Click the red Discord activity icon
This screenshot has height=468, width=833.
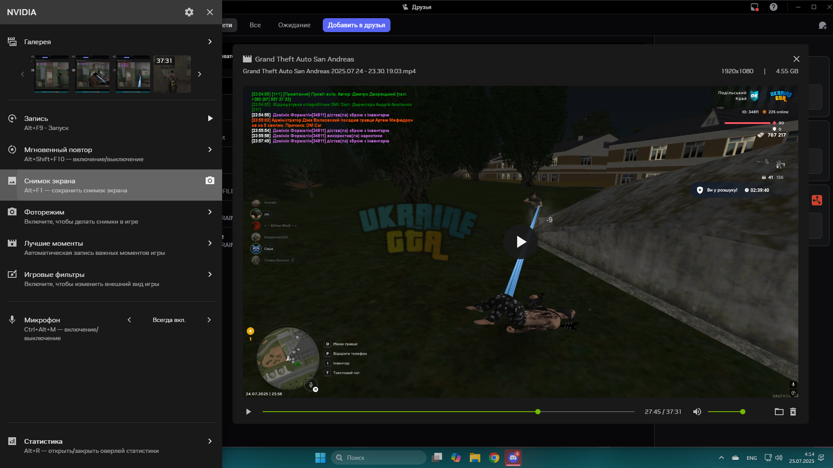coord(817,200)
